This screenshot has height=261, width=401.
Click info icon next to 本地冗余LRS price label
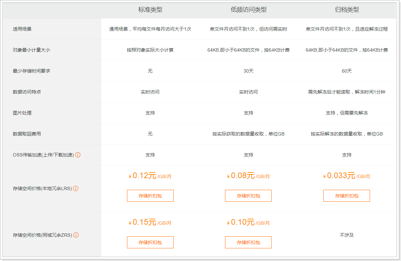(x=76, y=188)
